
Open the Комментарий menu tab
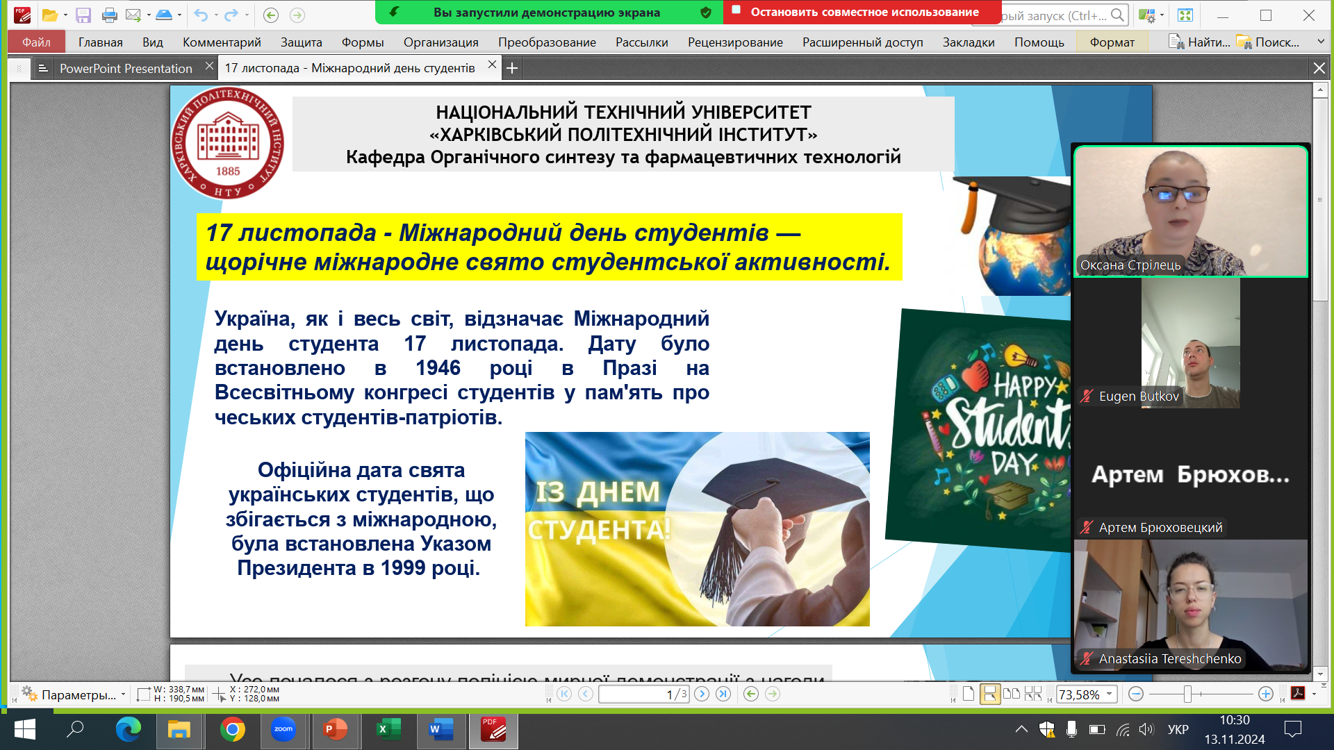click(222, 42)
